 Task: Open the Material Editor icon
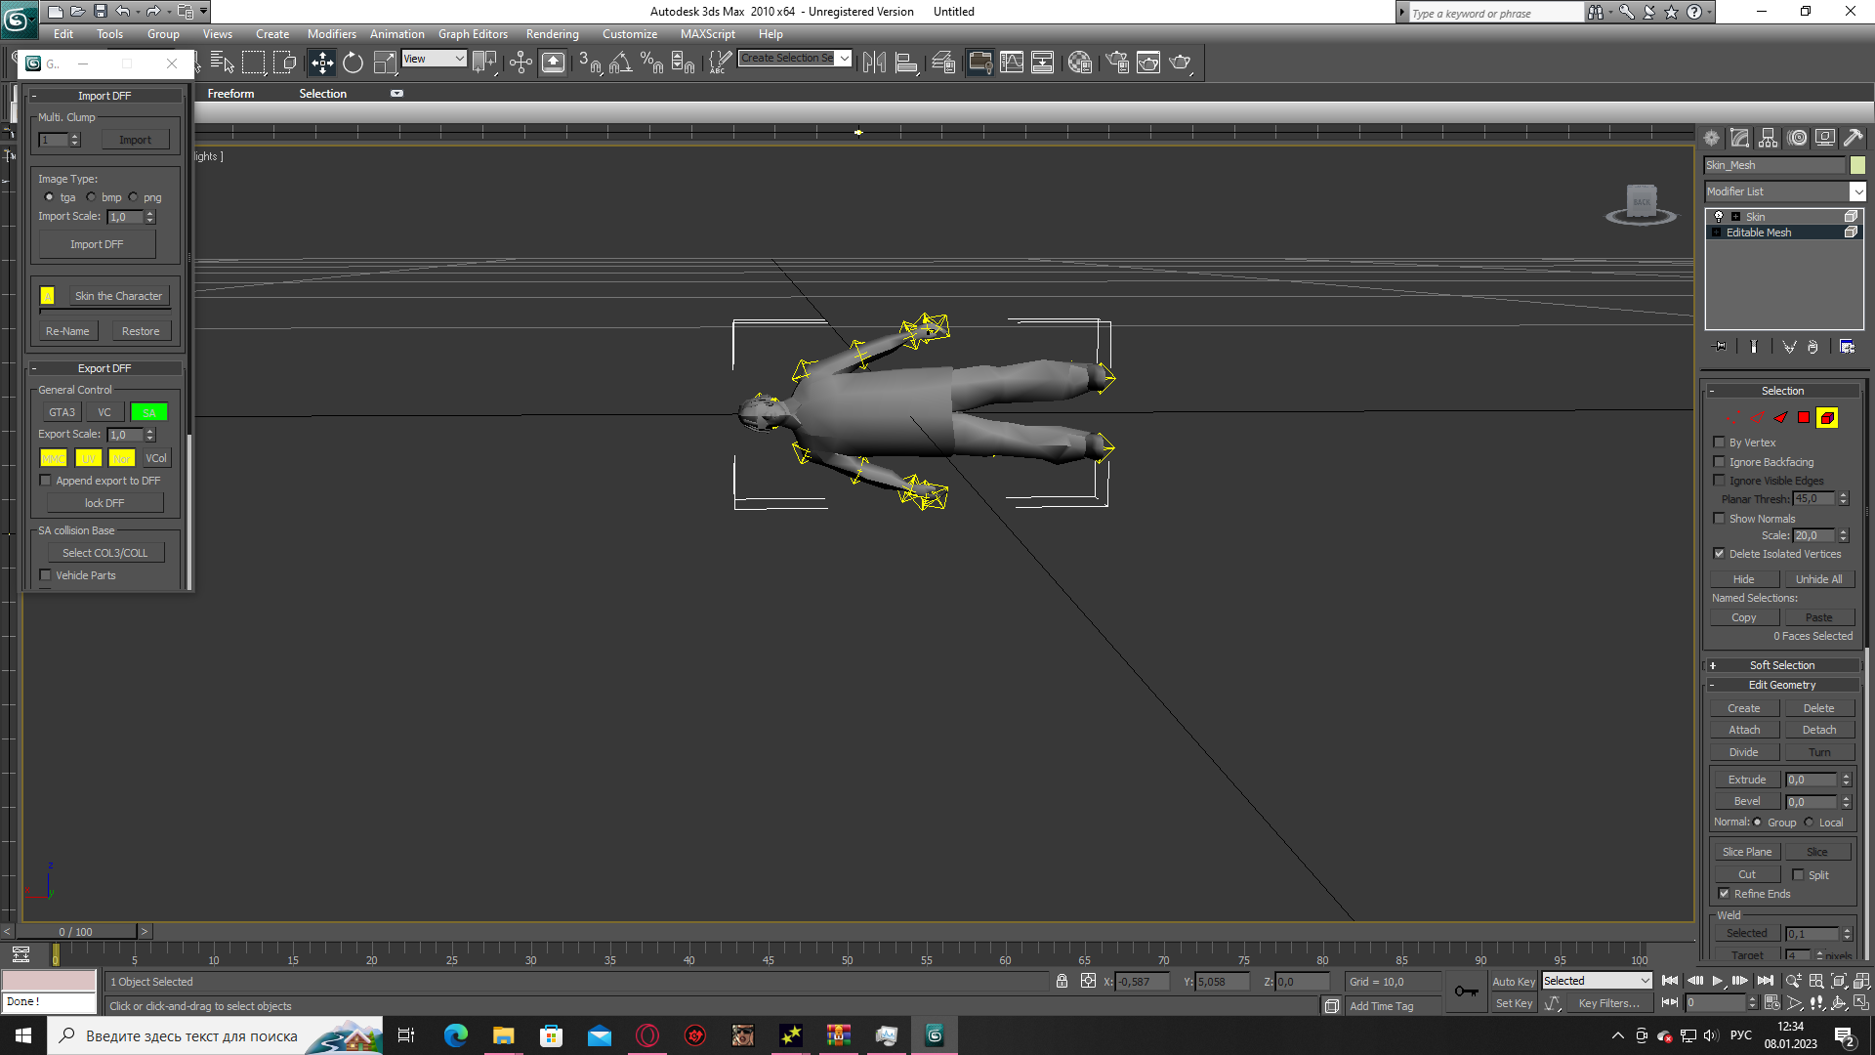(x=1079, y=63)
